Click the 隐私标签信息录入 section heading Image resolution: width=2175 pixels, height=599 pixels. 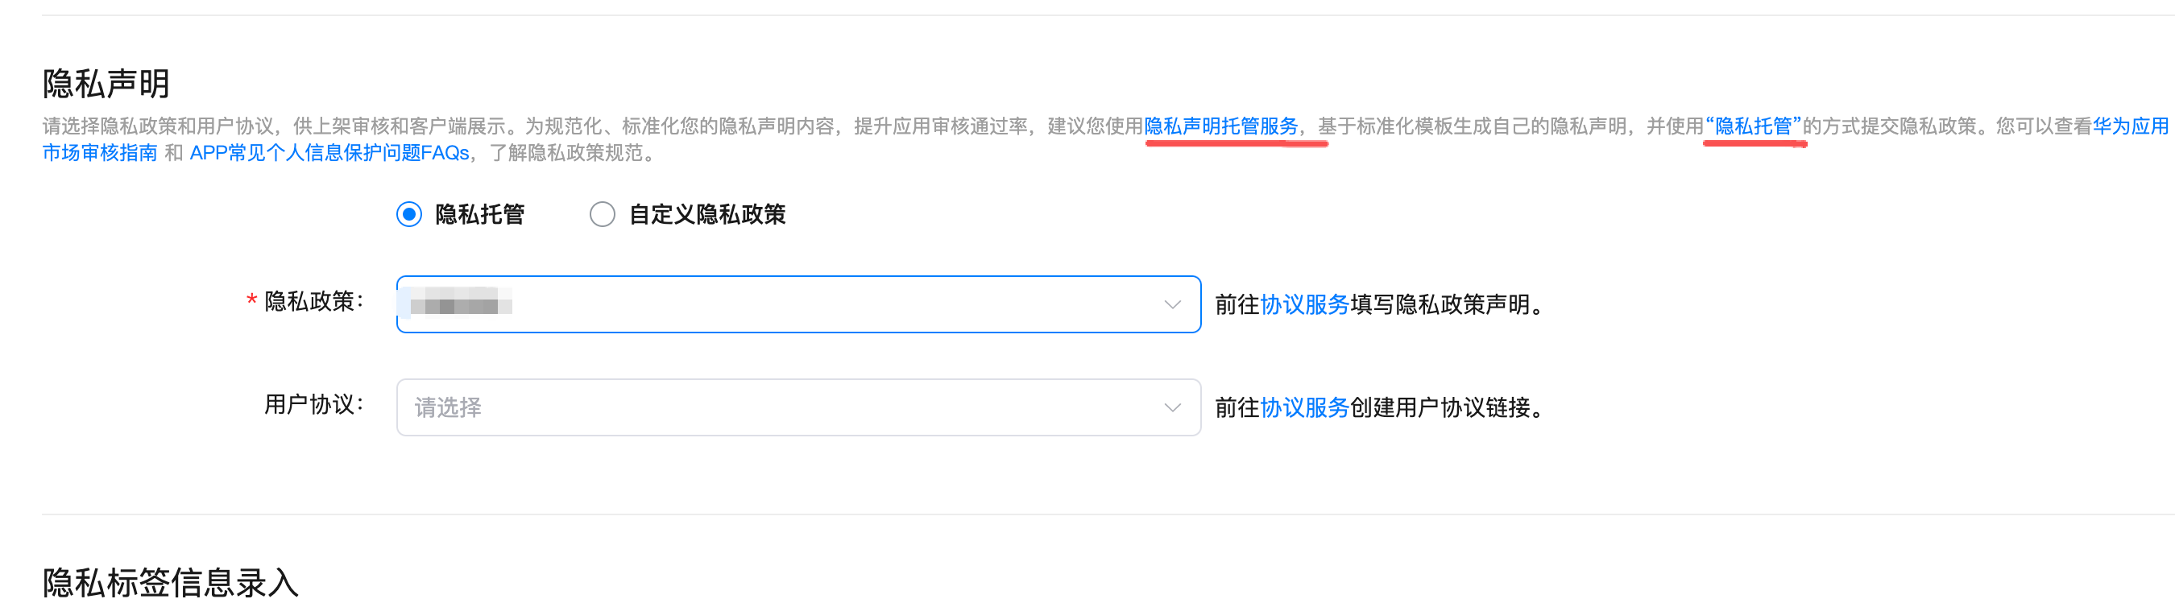(171, 582)
